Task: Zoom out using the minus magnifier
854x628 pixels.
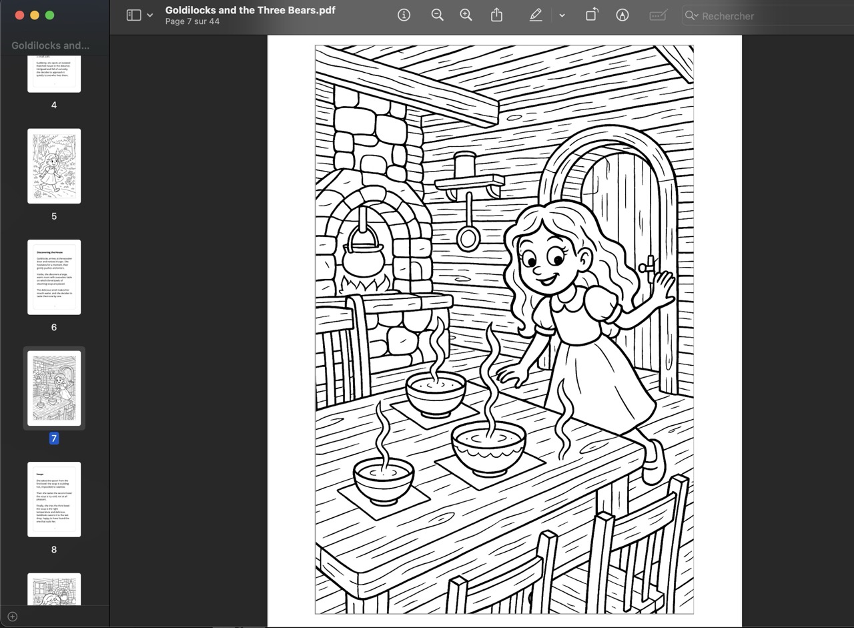Action: 437,15
